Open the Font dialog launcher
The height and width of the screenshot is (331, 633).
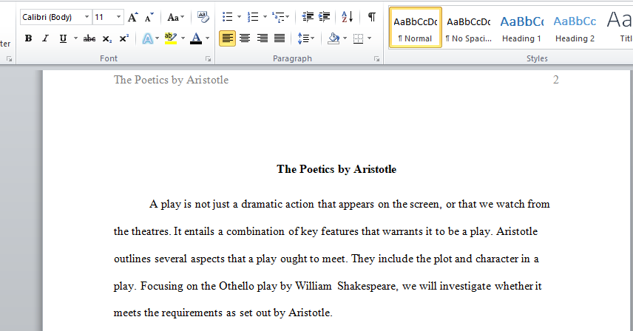point(208,59)
